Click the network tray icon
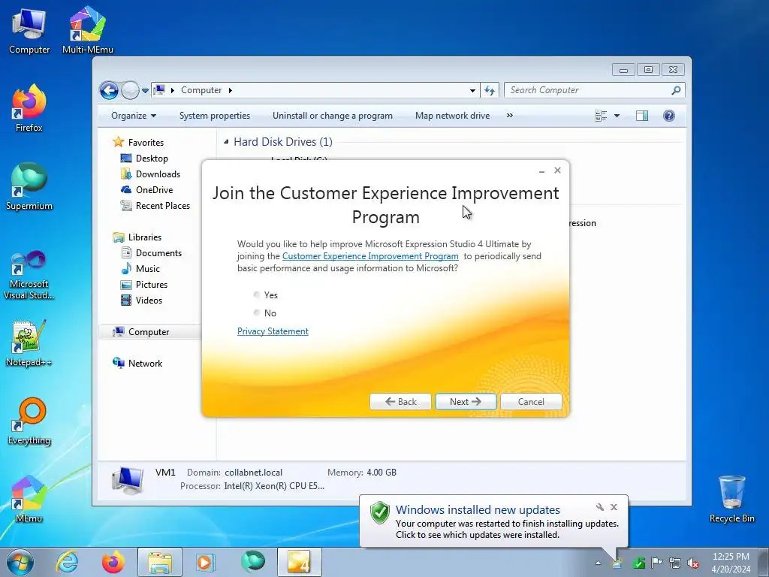The image size is (769, 577). coord(675,563)
